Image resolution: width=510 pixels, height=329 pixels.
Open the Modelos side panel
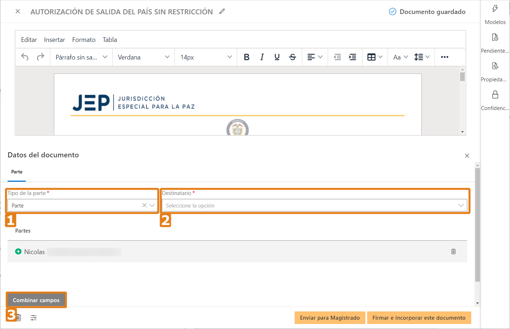495,14
